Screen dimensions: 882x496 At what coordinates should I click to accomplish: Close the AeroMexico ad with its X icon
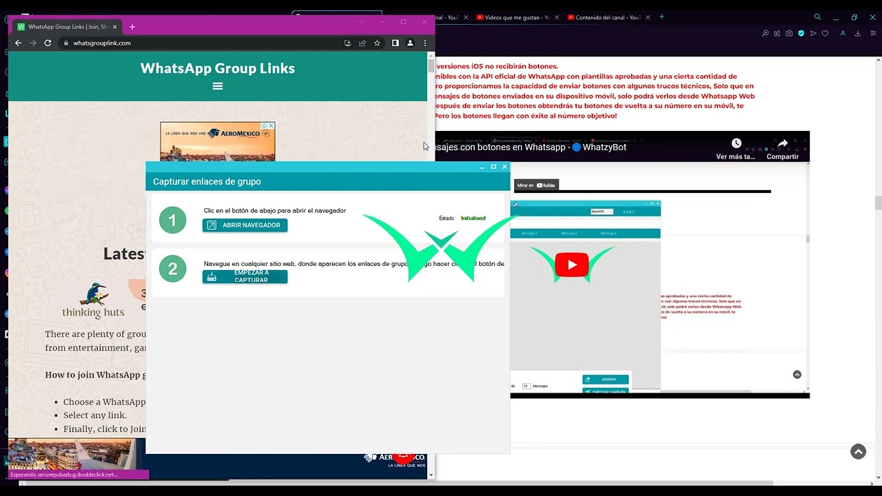[x=271, y=126]
